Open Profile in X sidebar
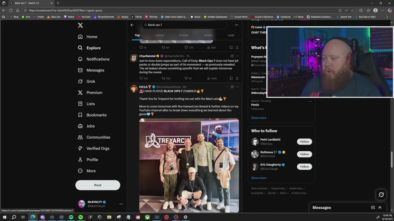 (88, 160)
